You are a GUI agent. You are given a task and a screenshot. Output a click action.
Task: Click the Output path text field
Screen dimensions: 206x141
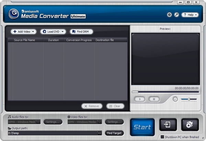pos(53,133)
